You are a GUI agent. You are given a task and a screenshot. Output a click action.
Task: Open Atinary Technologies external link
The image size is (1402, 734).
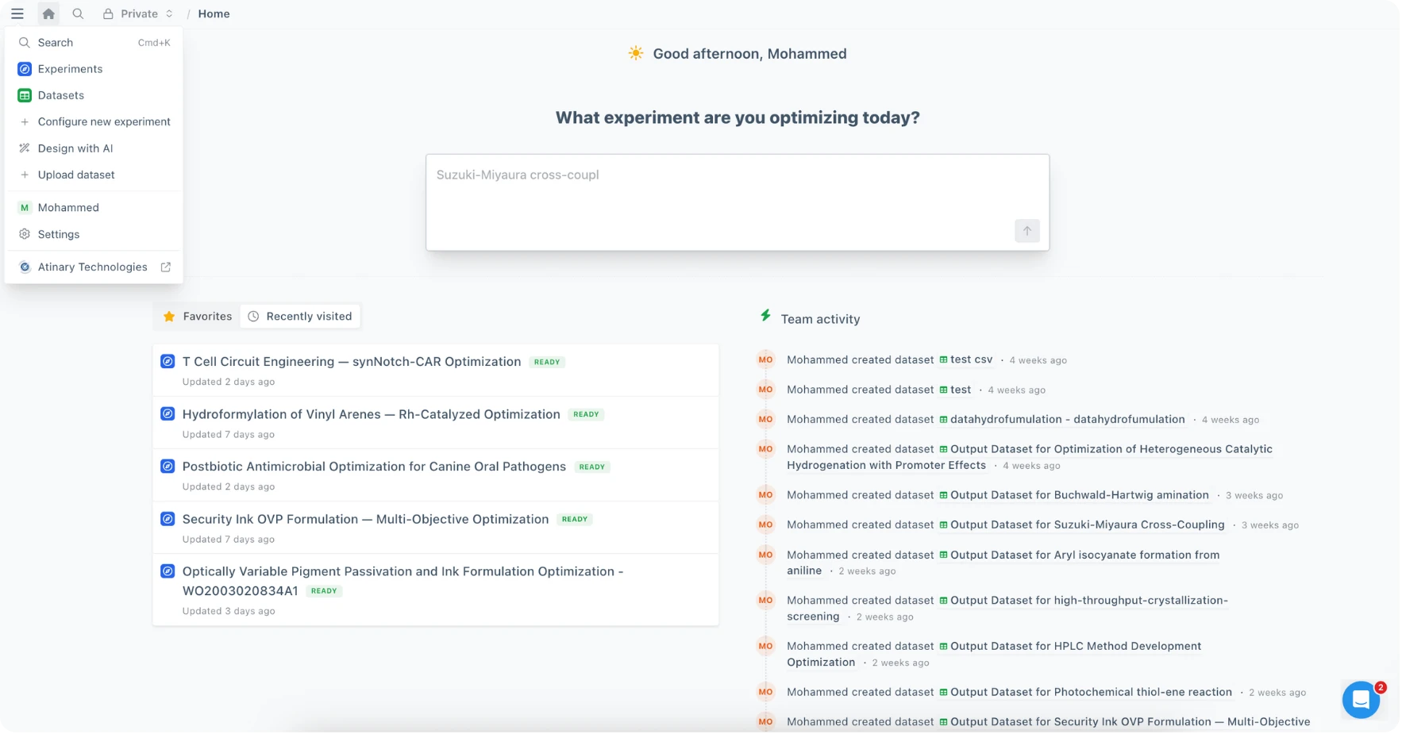94,267
